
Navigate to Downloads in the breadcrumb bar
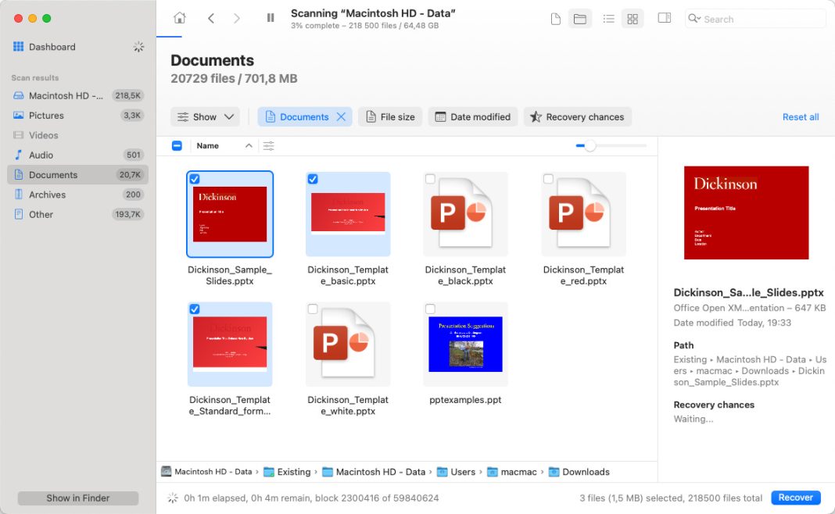tap(586, 472)
